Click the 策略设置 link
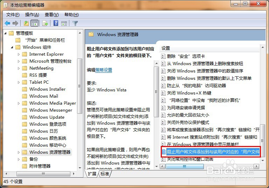269x188 pixels. pos(104,70)
